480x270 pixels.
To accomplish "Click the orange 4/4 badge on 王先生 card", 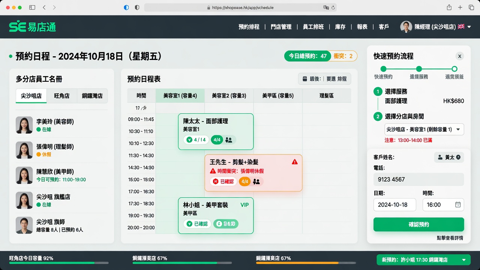I will pyautogui.click(x=244, y=181).
